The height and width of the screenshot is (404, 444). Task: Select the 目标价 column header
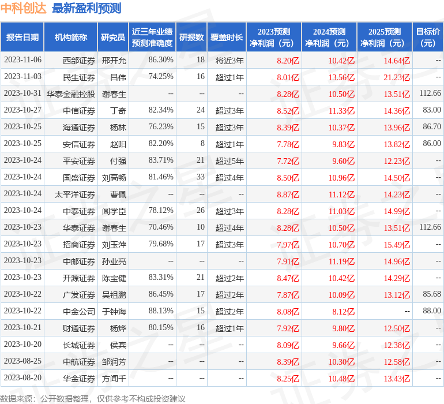(x=428, y=37)
